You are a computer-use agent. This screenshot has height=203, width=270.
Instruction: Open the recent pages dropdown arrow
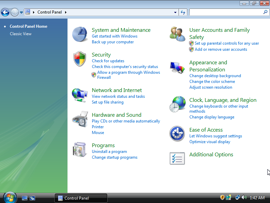[x=22, y=13]
